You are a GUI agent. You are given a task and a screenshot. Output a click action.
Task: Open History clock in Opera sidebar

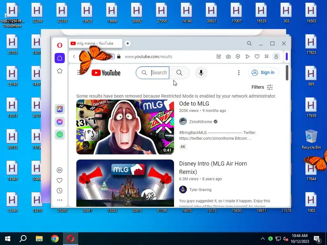coord(59,191)
